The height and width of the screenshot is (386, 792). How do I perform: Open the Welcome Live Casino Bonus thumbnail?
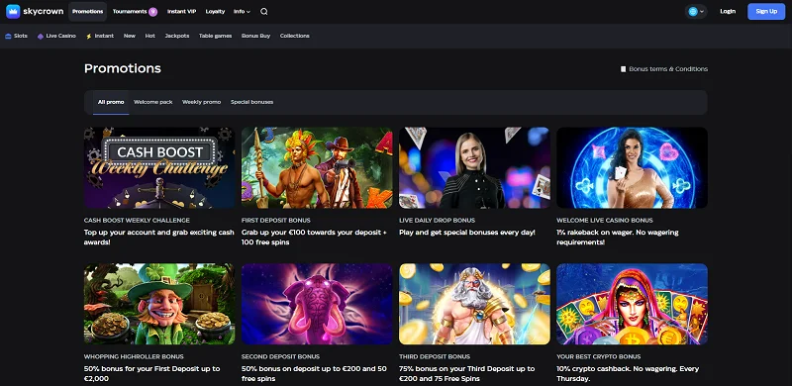click(632, 167)
